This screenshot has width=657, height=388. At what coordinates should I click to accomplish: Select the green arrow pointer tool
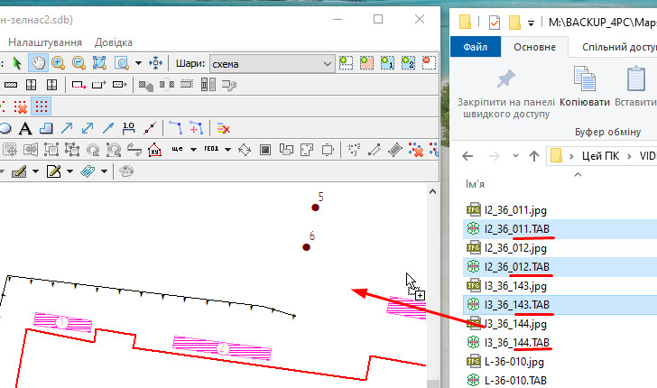click(17, 63)
